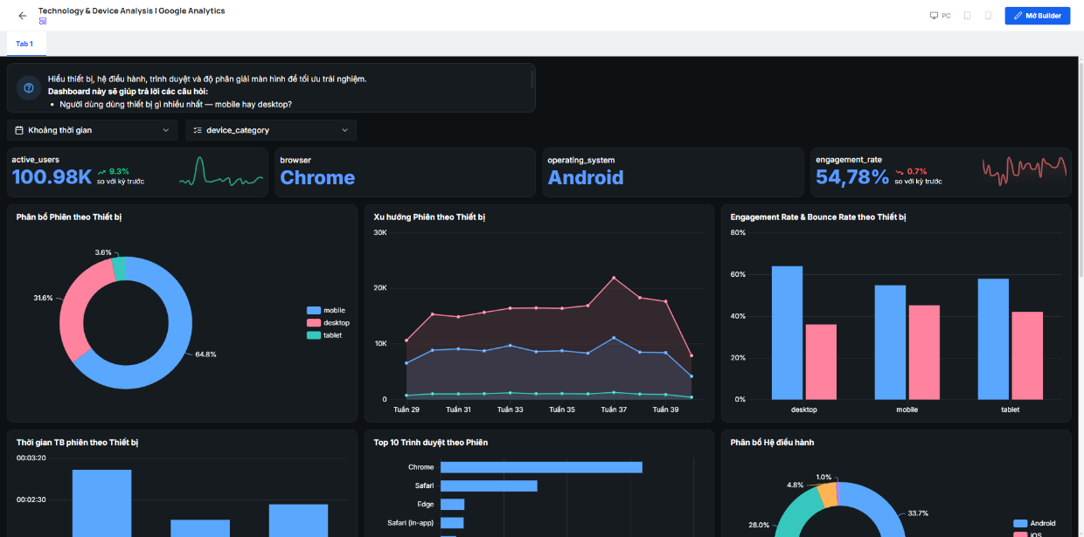
Task: Switch preview to tablet view icon
Action: 967,16
